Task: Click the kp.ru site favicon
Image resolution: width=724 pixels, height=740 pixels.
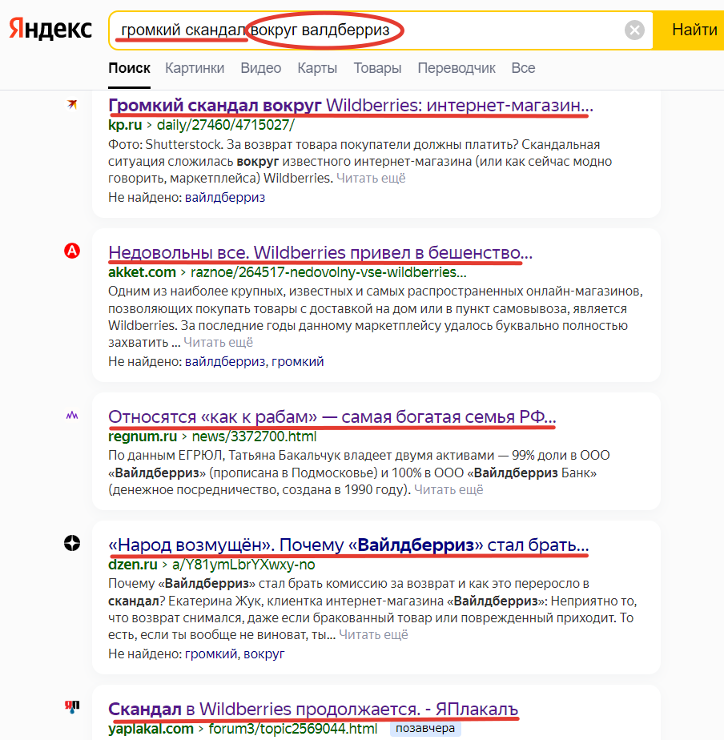Action: [x=72, y=104]
